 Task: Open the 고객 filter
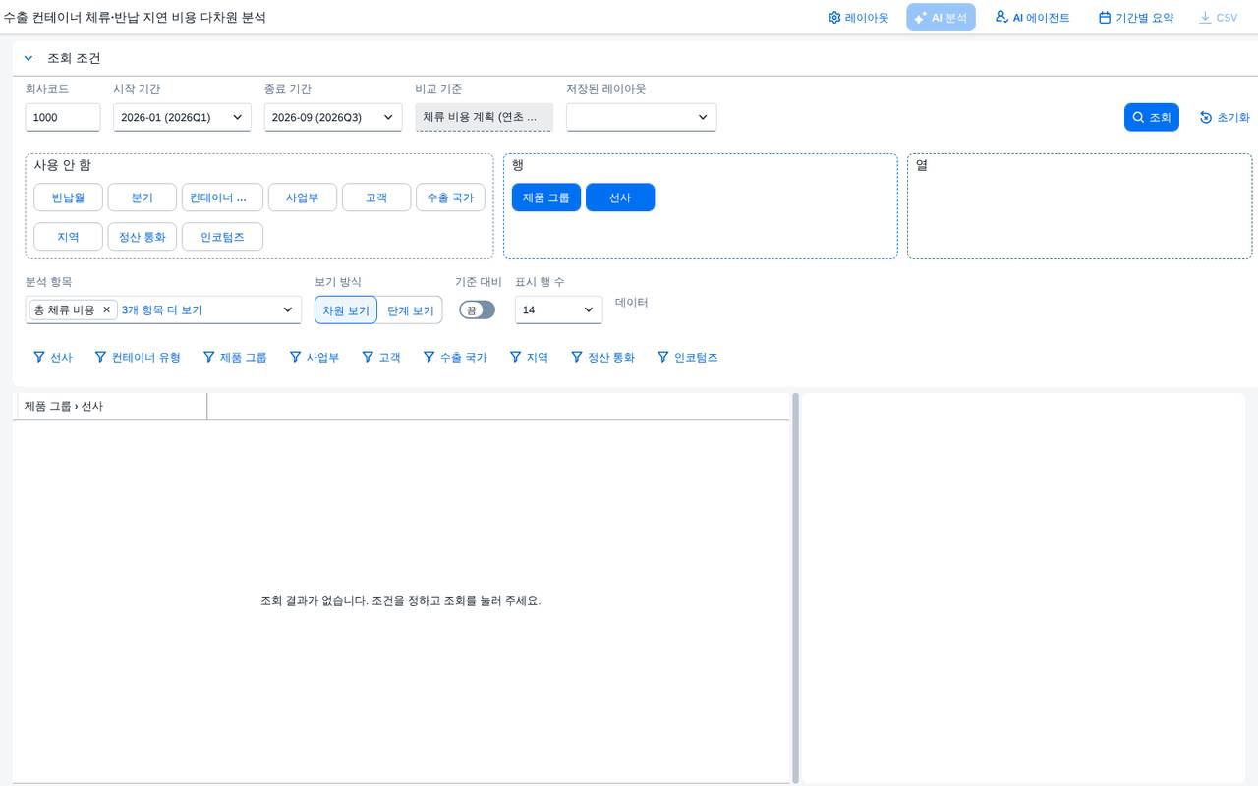click(381, 357)
